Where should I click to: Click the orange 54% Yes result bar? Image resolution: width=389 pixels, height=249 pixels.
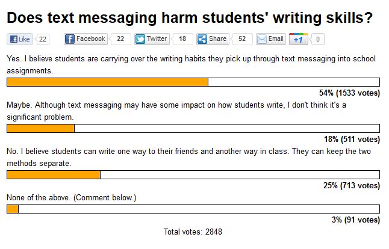pos(107,82)
